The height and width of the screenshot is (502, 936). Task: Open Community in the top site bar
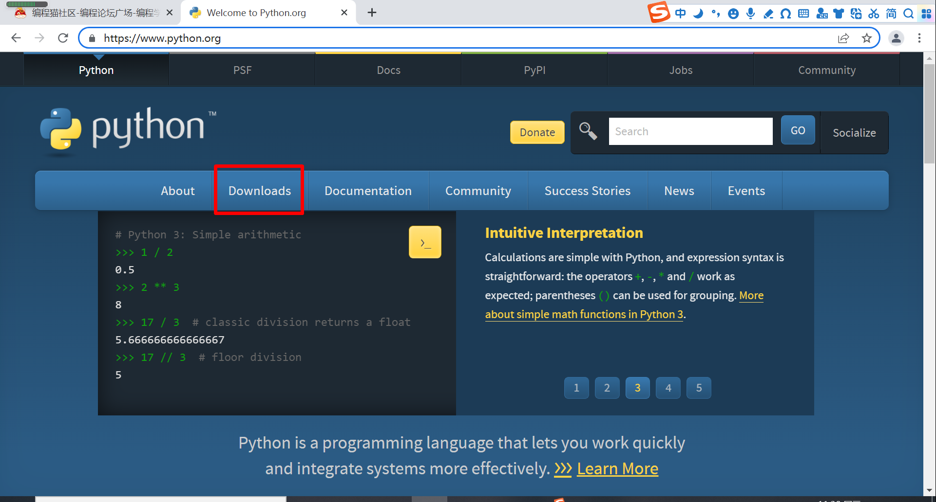tap(827, 70)
